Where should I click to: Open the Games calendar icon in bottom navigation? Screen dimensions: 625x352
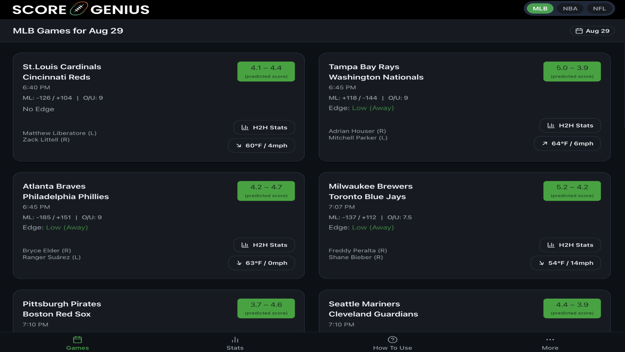[x=77, y=339]
